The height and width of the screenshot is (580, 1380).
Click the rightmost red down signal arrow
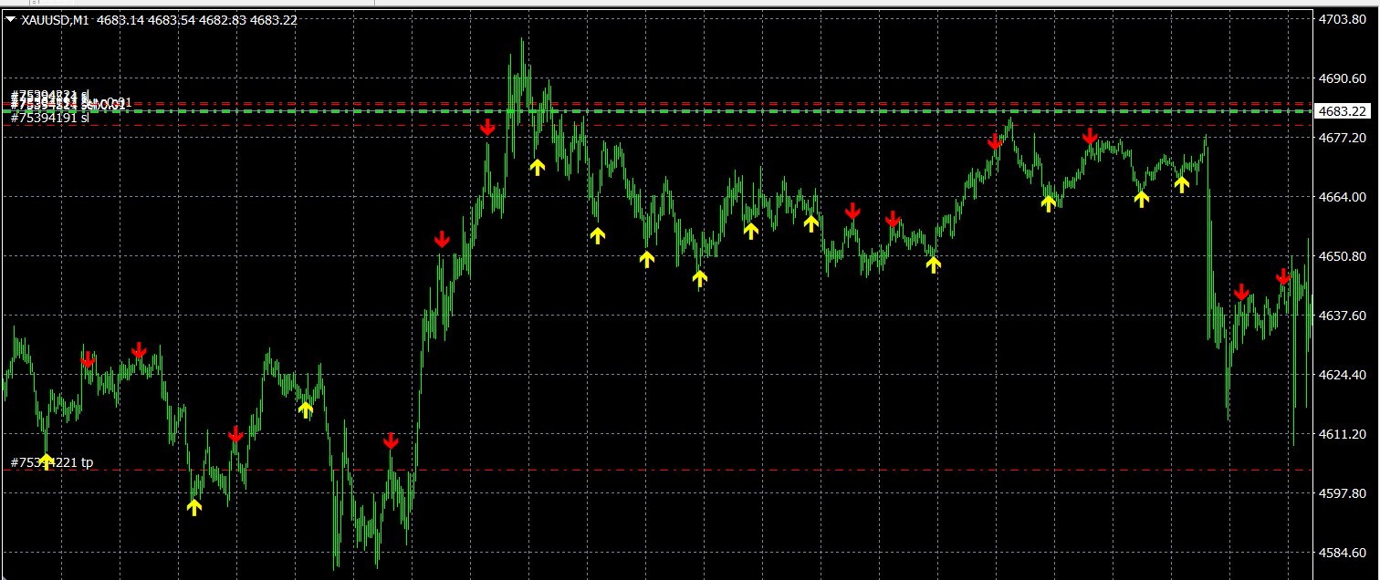point(1282,275)
